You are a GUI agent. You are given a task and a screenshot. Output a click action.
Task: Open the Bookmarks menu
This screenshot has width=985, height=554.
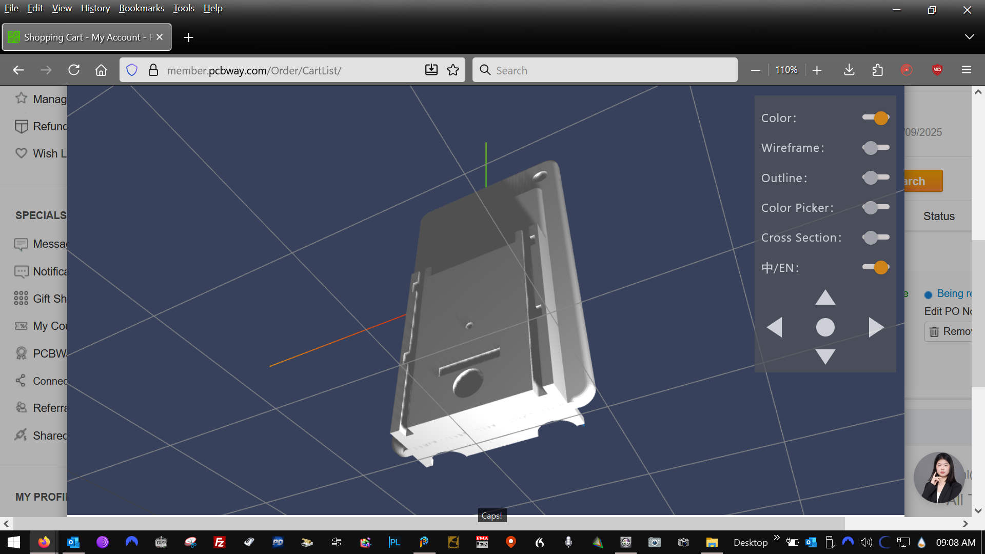coord(142,8)
